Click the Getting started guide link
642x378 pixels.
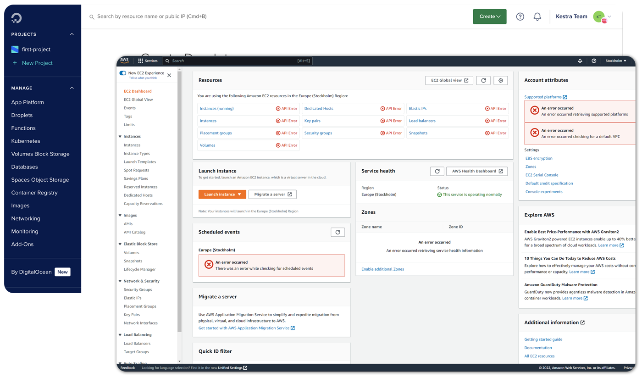click(x=543, y=339)
